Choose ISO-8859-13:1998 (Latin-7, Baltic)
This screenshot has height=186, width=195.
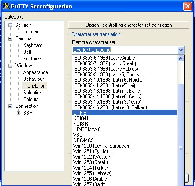[x=125, y=91]
